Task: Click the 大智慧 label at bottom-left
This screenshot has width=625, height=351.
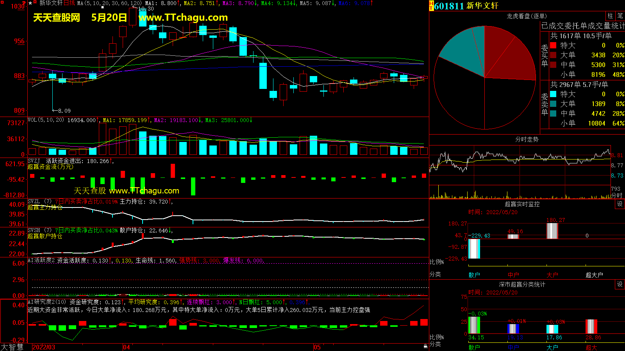Action: [x=12, y=347]
